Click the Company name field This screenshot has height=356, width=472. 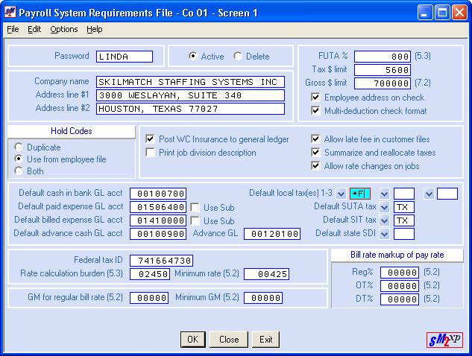pos(190,82)
